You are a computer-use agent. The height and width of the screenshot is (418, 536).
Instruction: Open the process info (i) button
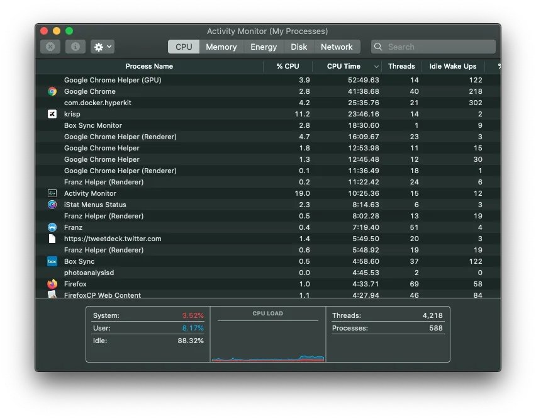coord(75,47)
